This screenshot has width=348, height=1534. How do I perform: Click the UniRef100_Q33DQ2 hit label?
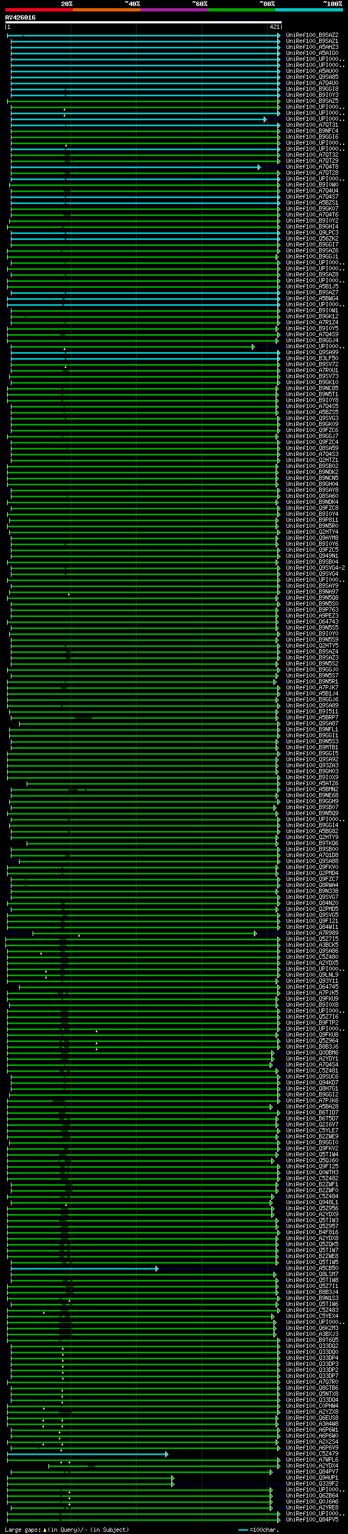312,1346
